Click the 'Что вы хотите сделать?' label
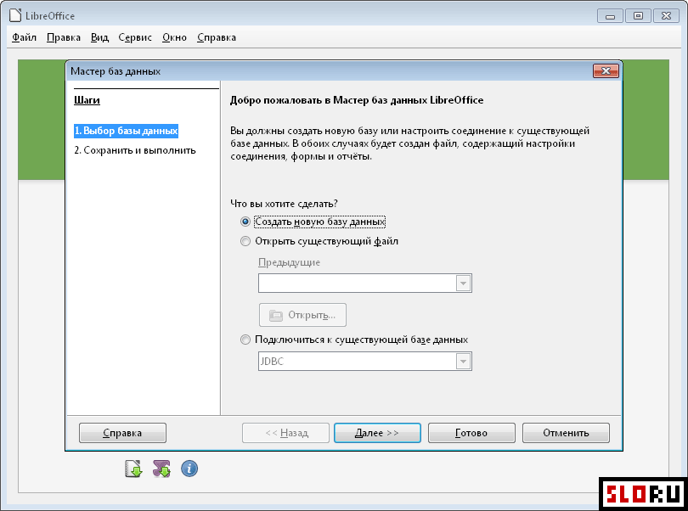 click(x=284, y=204)
